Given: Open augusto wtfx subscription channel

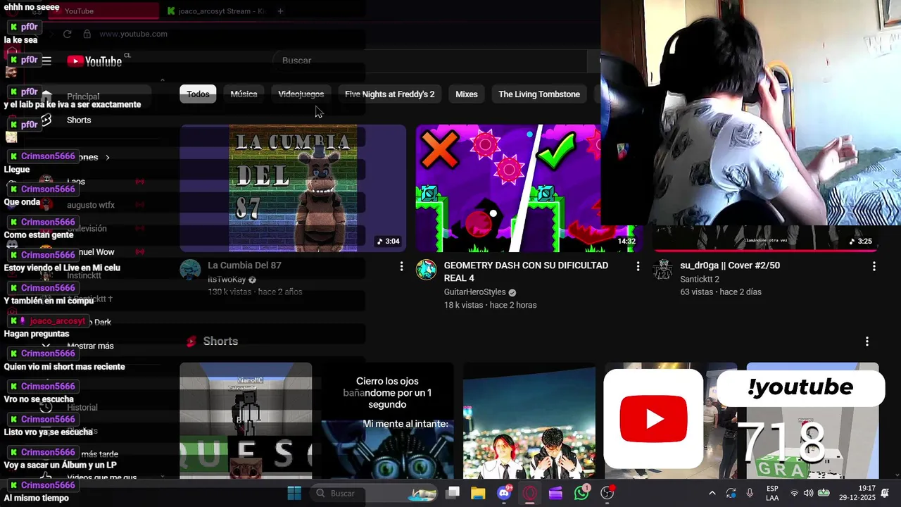Looking at the screenshot, I should (x=92, y=205).
